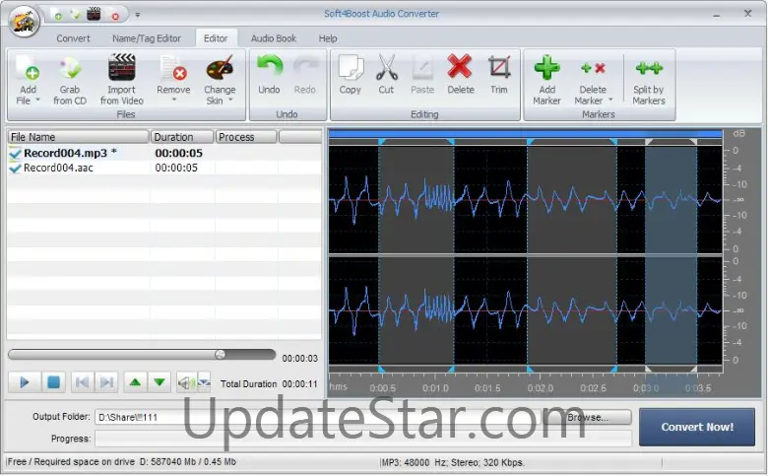The width and height of the screenshot is (768, 476).
Task: Select the Record004.aac file row
Action: 164,168
